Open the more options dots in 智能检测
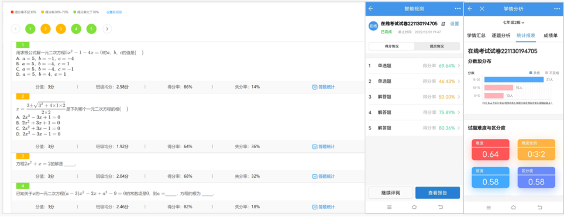Screen dimensions: 564x217 tap(458, 9)
